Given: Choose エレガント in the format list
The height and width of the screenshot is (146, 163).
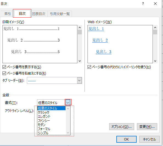Looking at the screenshot, I should [x=51, y=117].
